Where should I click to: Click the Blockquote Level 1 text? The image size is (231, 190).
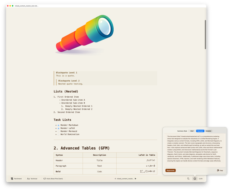66,72
